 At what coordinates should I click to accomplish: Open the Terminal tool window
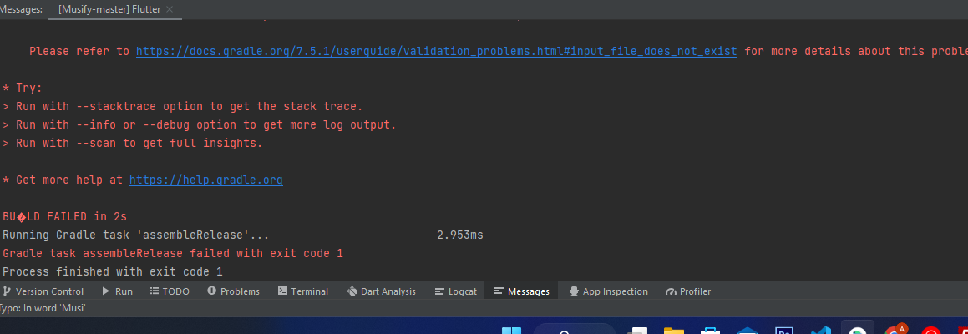tap(303, 291)
